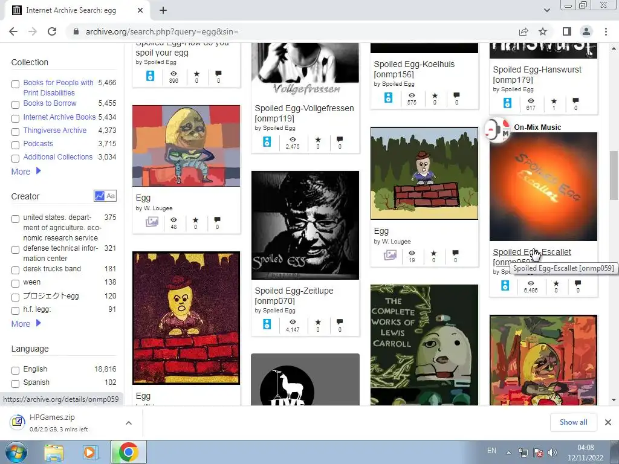Bookmark this page with the star icon
The width and height of the screenshot is (619, 464).
(543, 31)
